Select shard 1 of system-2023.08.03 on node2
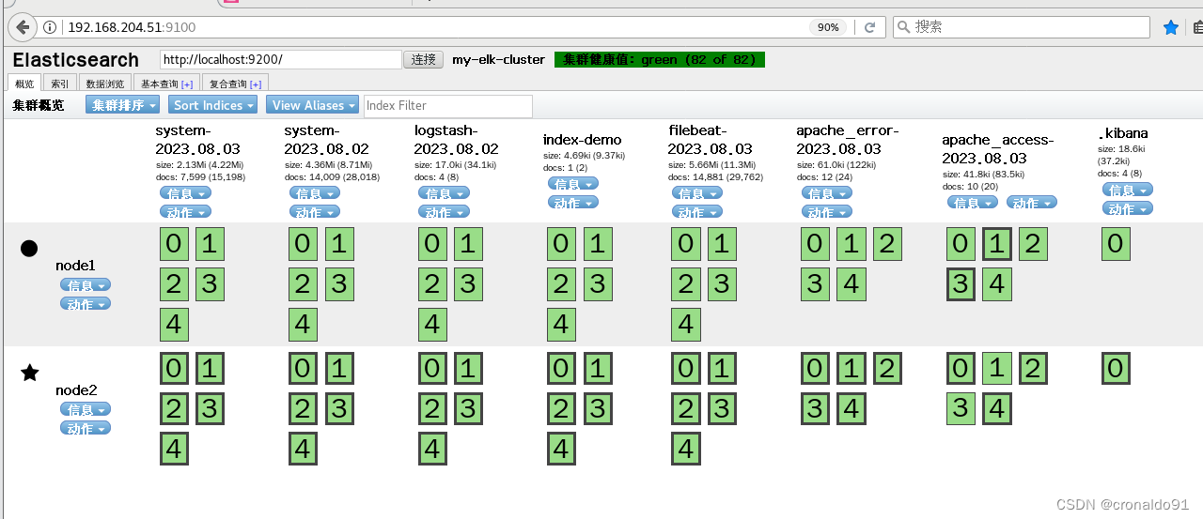 [x=210, y=368]
